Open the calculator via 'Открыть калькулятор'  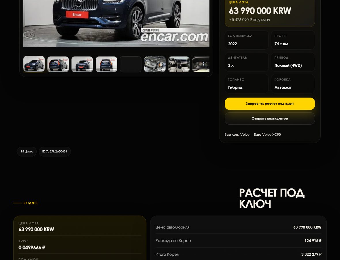[x=270, y=118]
